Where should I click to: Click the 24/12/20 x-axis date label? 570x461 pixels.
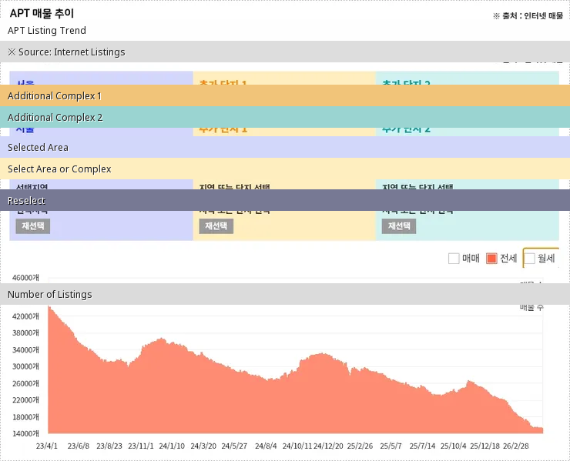coord(328,446)
